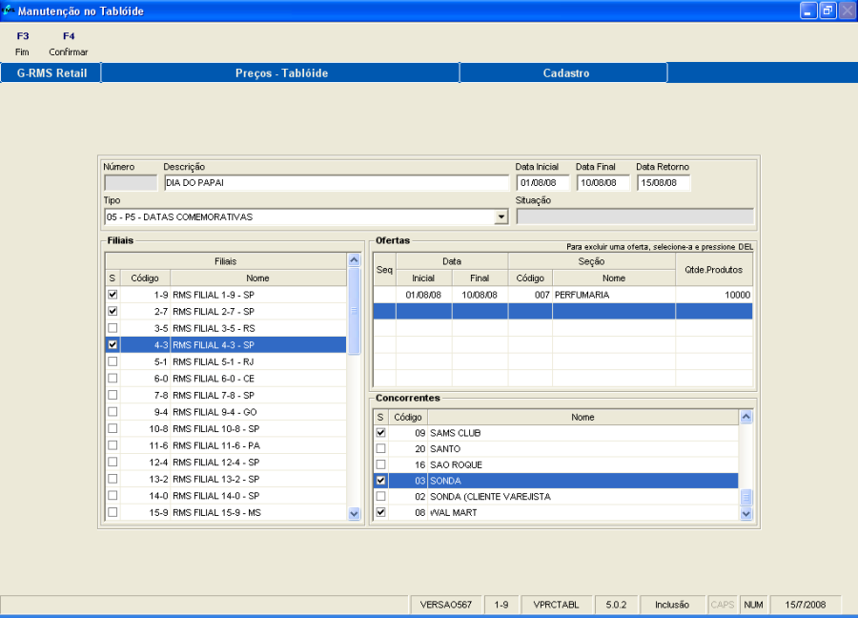858x618 pixels.
Task: Uncheck the WAL MART competitor checkbox
Action: [381, 513]
